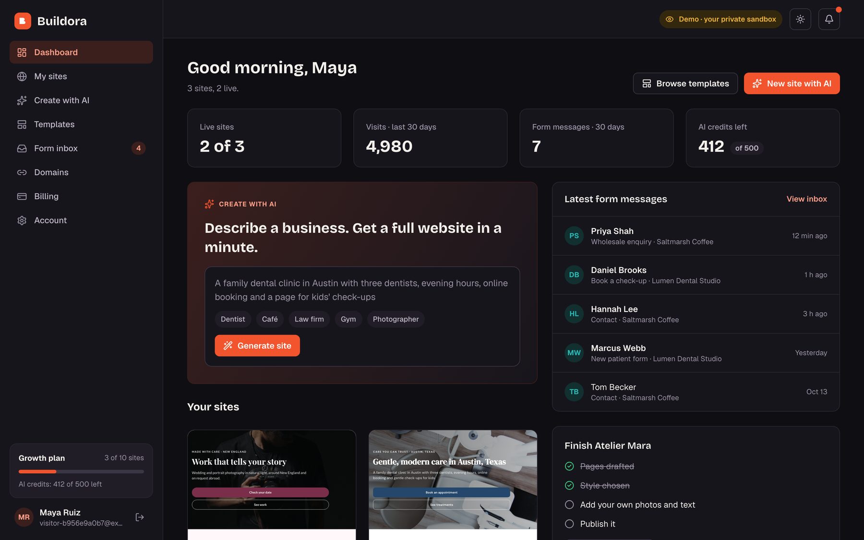The width and height of the screenshot is (864, 540).
Task: Click the Create with AI sparkle icon in sidebar
Action: point(22,100)
